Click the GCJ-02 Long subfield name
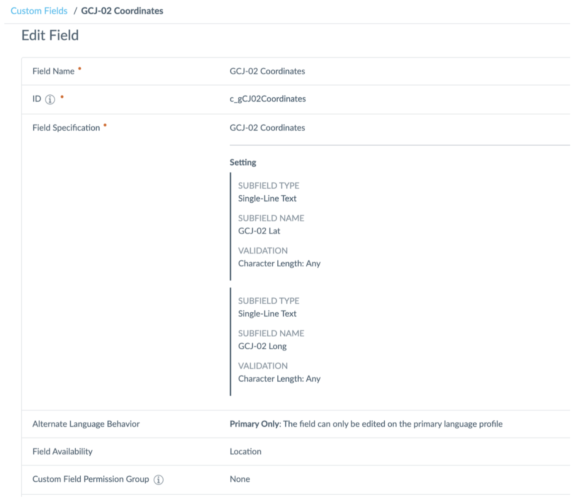This screenshot has height=503, width=572. tap(262, 346)
